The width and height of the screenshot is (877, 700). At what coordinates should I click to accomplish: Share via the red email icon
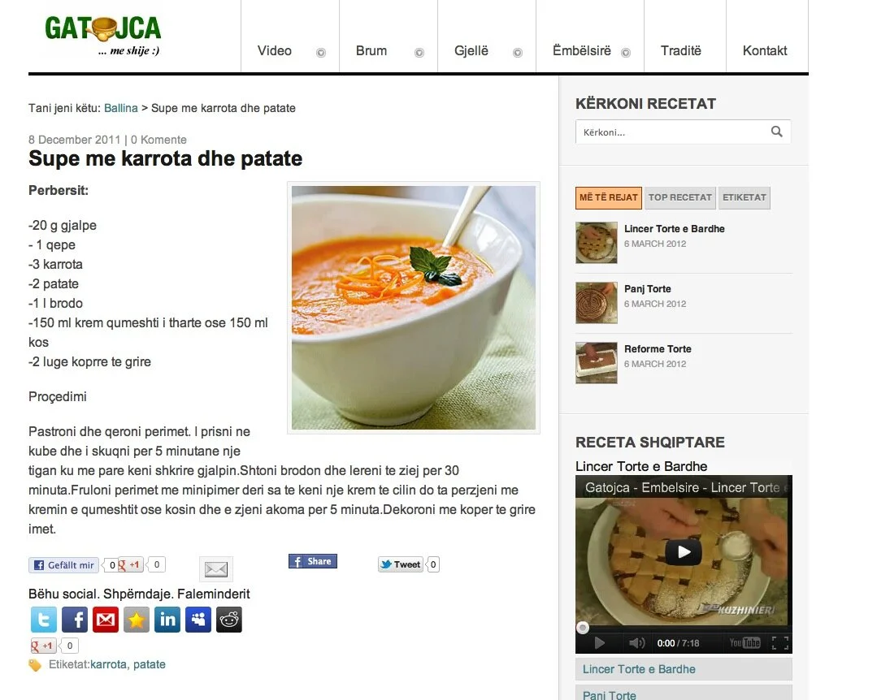(106, 620)
